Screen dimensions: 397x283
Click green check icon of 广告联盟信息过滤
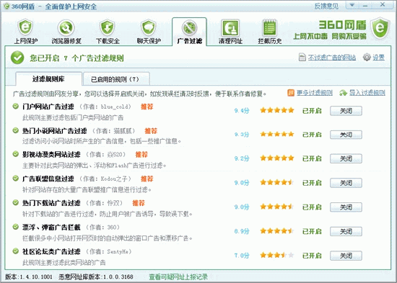(16, 178)
